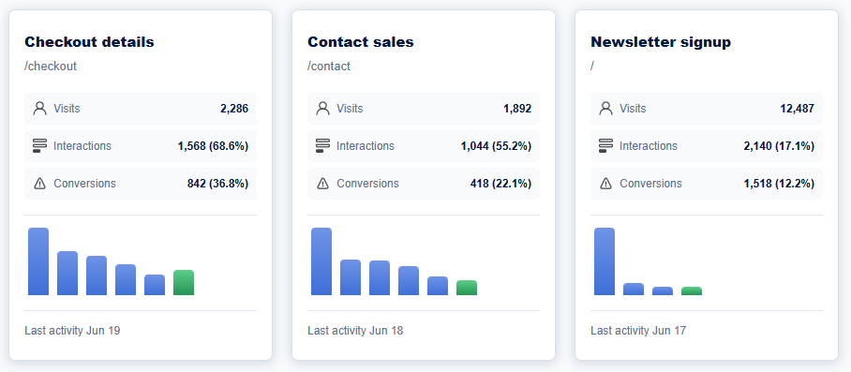Click the Visits person icon in Contact sales

tap(323, 109)
